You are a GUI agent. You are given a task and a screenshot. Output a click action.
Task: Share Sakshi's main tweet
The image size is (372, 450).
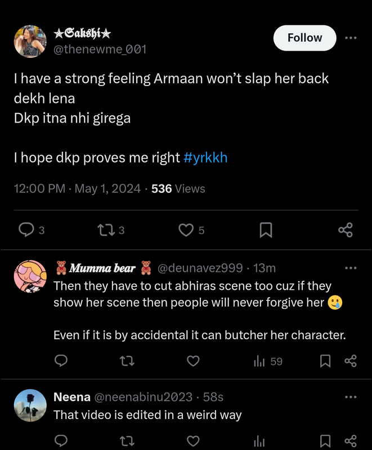point(346,229)
